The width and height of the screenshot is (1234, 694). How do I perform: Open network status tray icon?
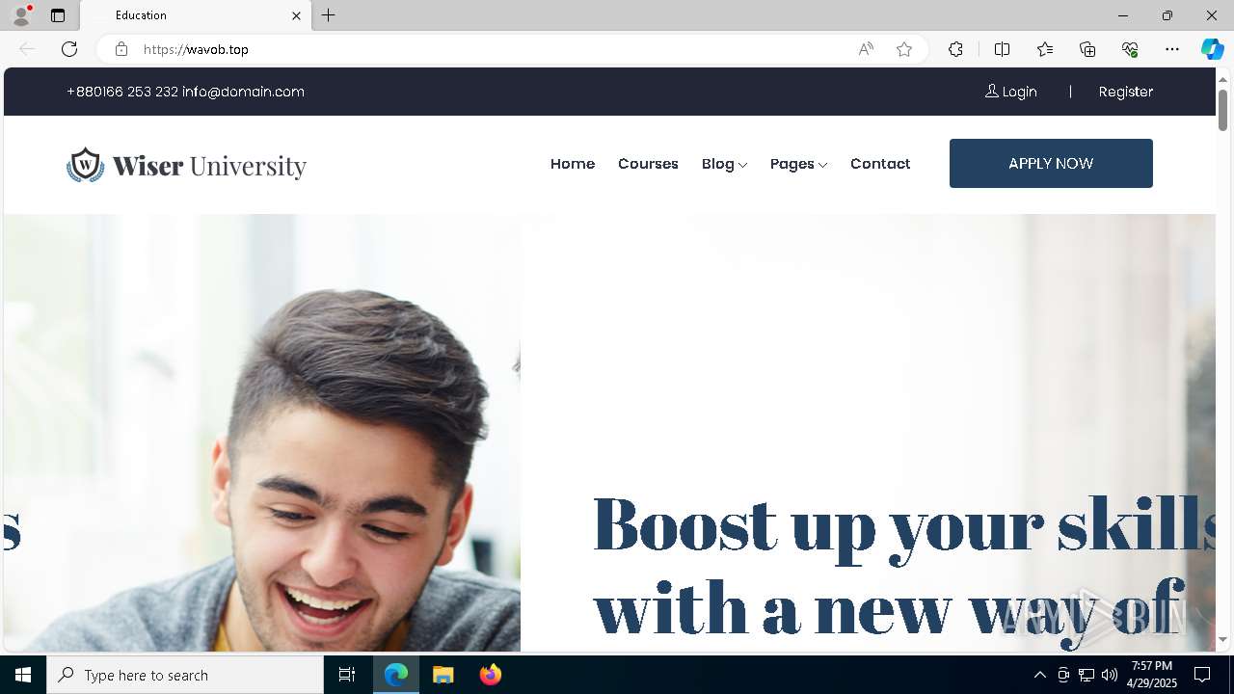click(x=1086, y=675)
